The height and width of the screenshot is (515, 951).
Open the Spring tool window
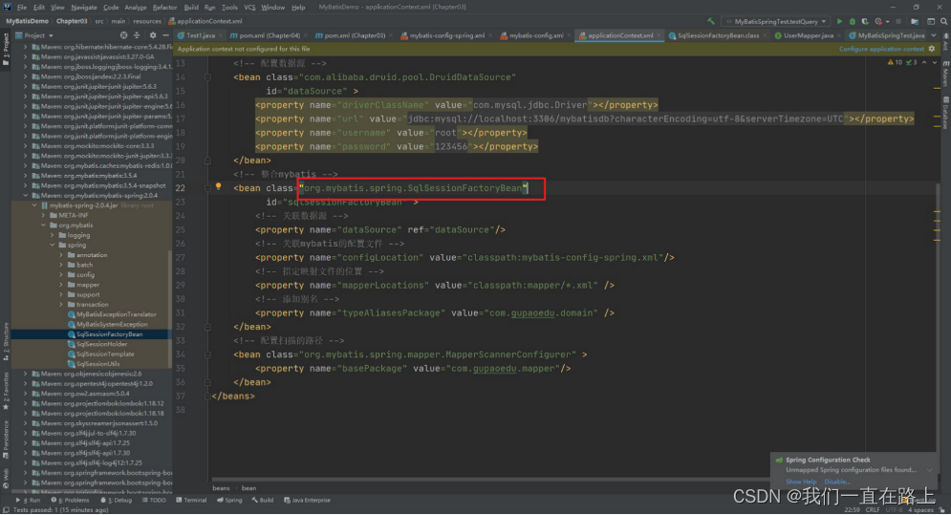229,501
